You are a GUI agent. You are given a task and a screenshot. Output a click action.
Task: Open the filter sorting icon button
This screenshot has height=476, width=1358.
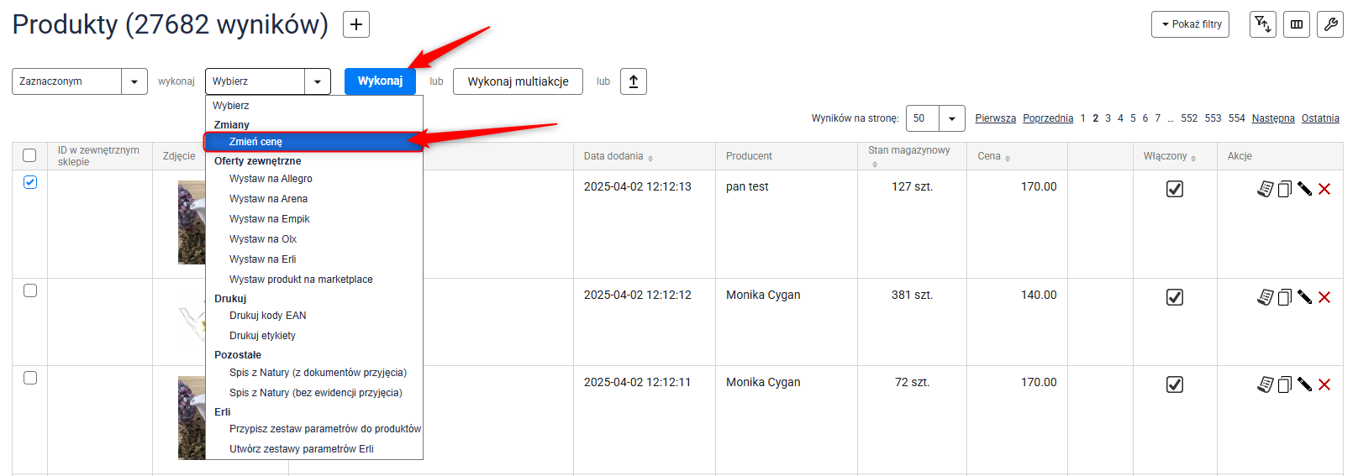pyautogui.click(x=1262, y=24)
